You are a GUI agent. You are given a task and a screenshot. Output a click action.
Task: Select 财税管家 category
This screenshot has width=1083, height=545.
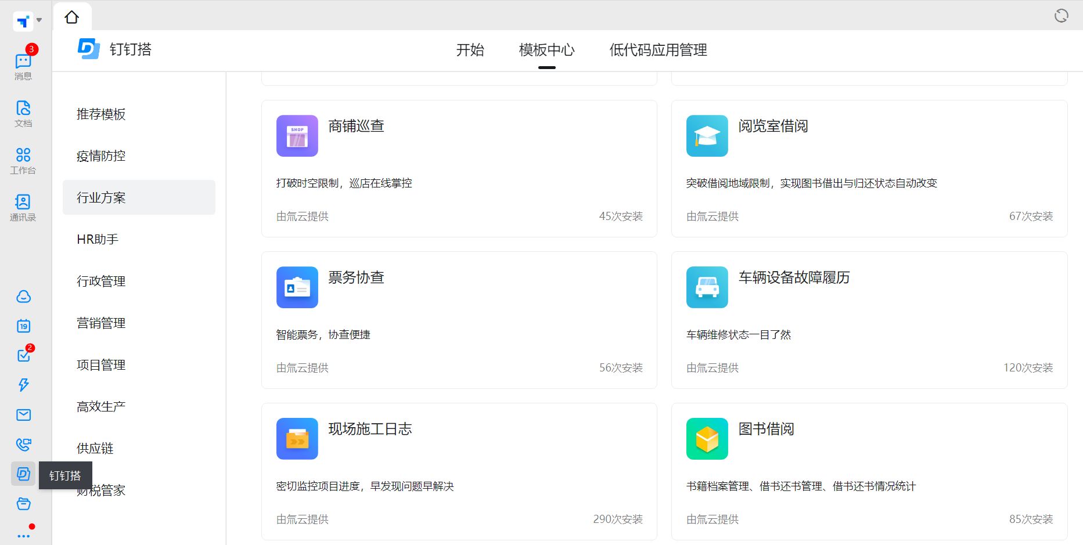pyautogui.click(x=139, y=490)
